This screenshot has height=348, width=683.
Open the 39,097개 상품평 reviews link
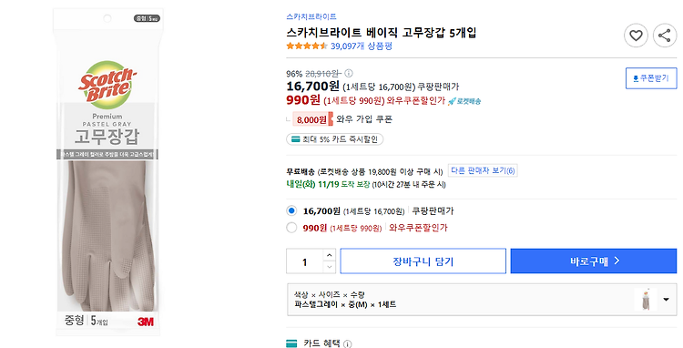(362, 46)
